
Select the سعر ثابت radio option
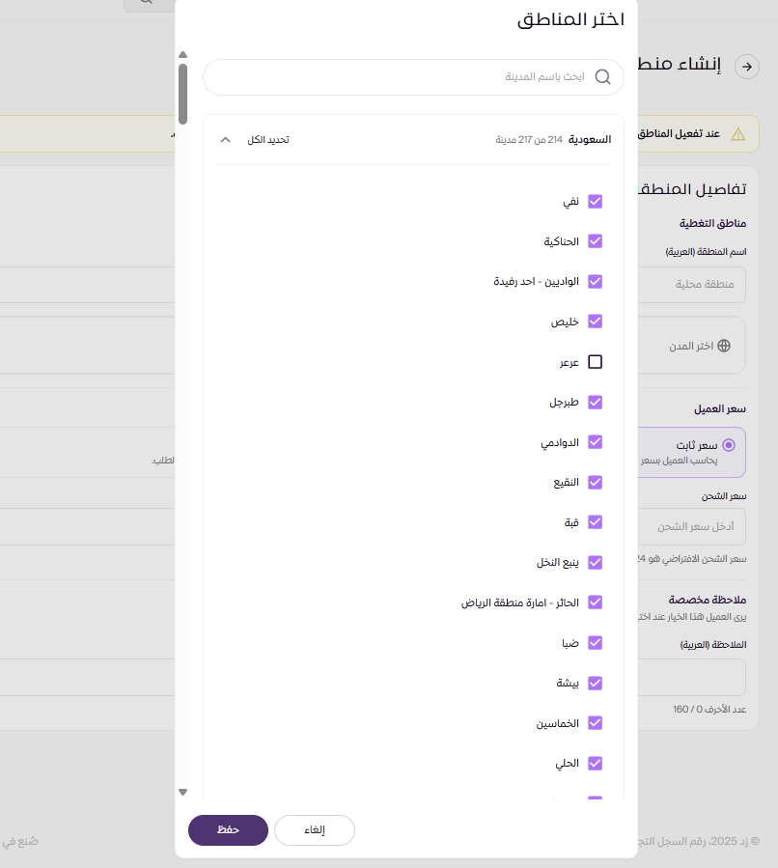(728, 445)
